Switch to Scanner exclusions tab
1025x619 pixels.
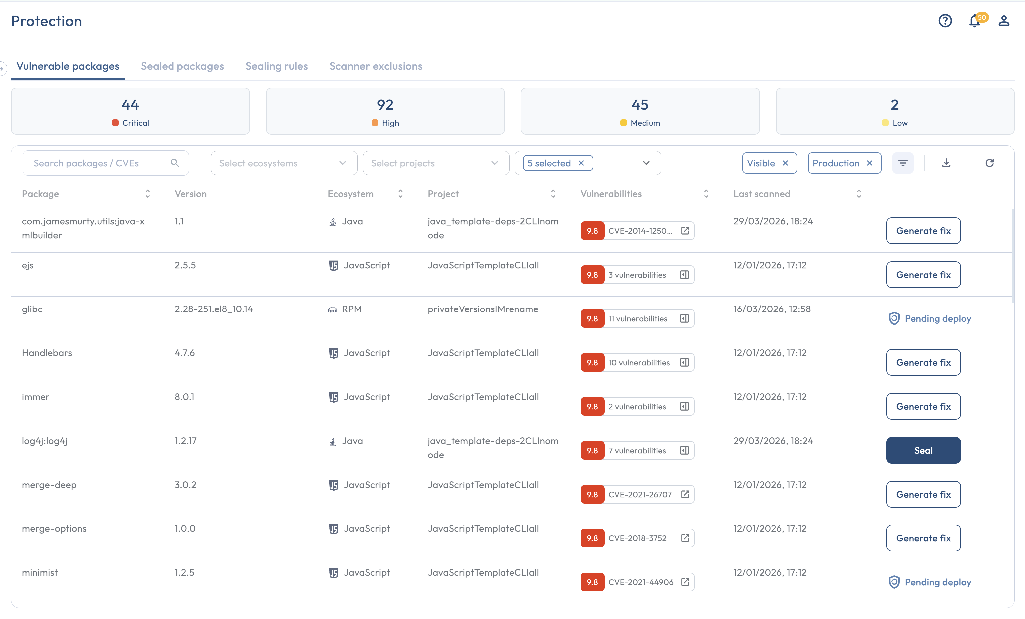coord(376,66)
